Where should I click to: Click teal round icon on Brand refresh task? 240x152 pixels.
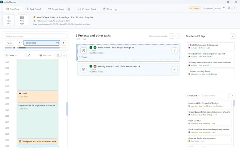click(x=95, y=48)
